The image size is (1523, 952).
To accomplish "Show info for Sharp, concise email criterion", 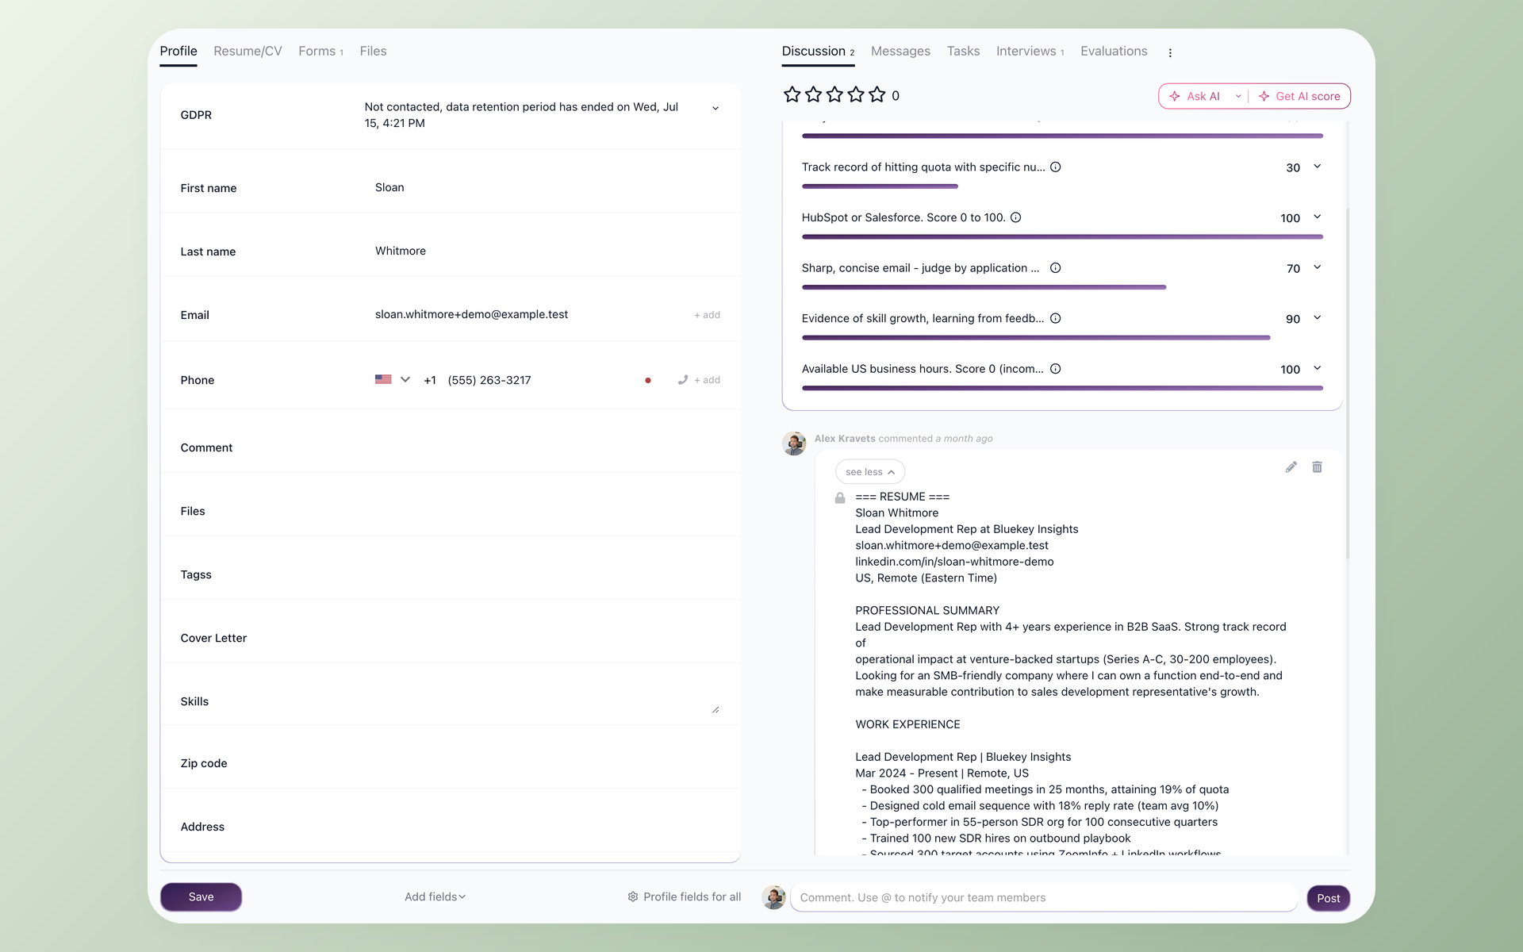I will pyautogui.click(x=1056, y=268).
